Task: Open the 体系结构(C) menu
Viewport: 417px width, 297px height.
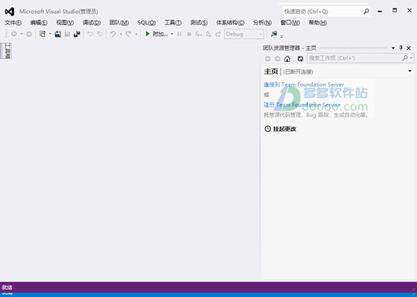Action: click(230, 23)
